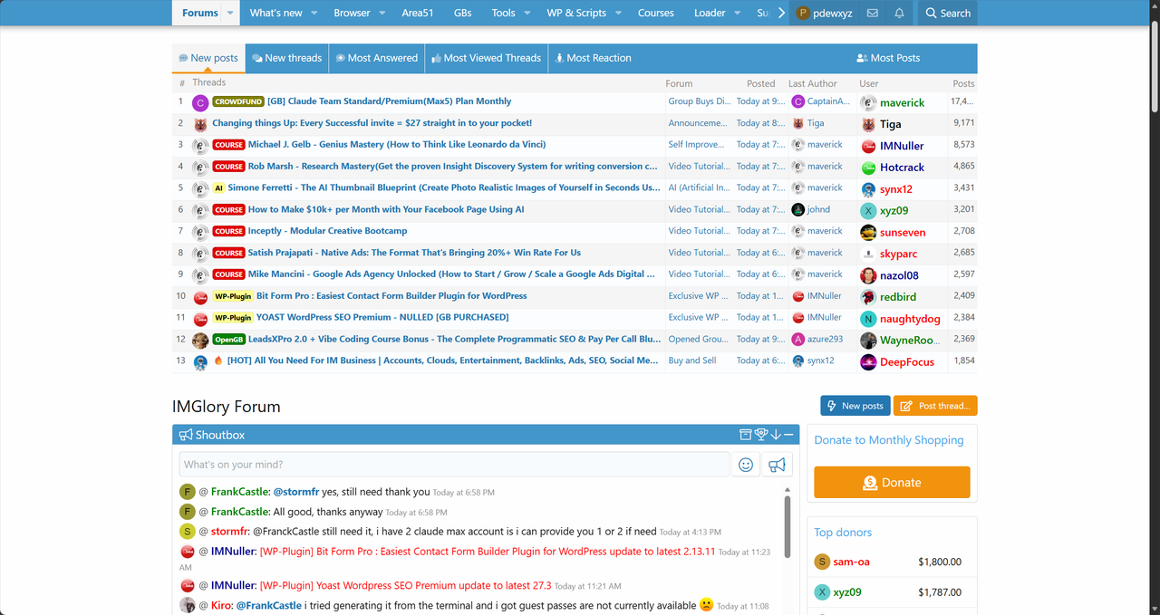Viewport: 1160px width, 615px height.
Task: Click johnd's avatar icon
Action: click(x=797, y=209)
